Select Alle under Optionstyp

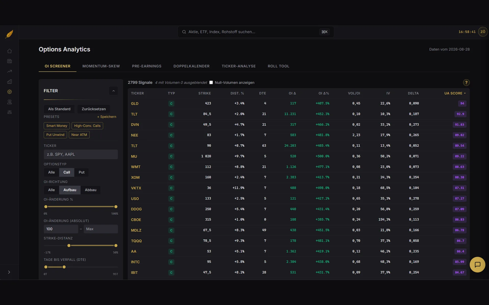[51, 172]
